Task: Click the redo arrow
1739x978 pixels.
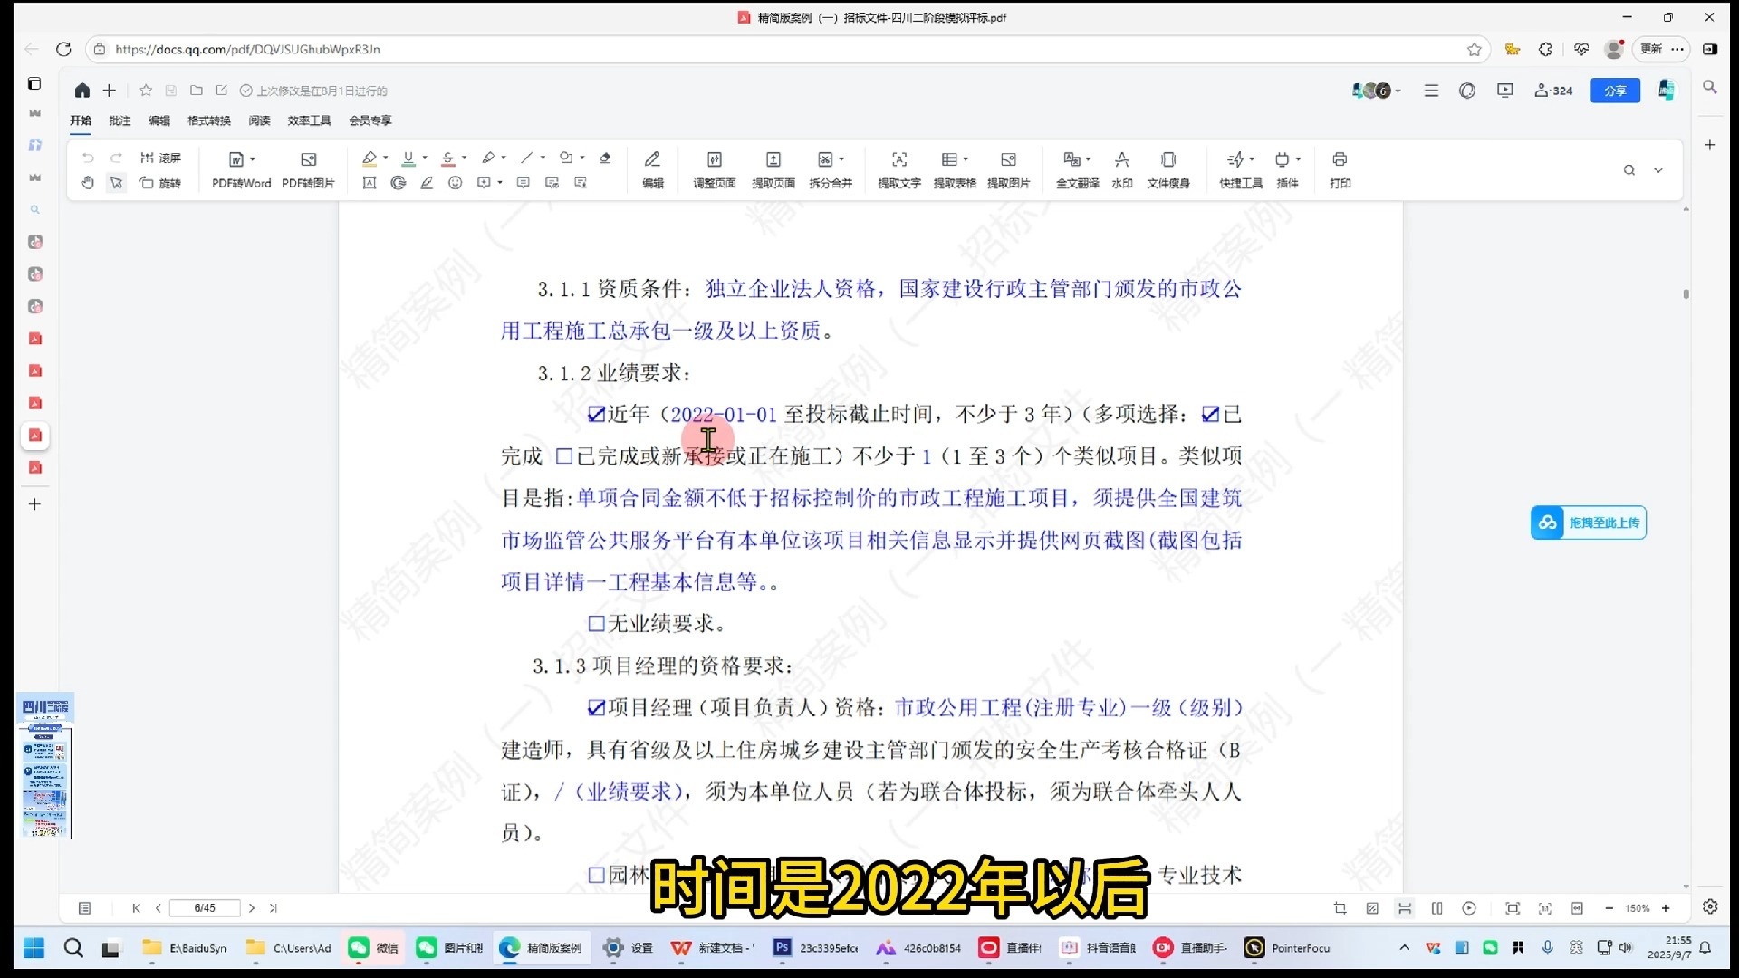Action: tap(116, 158)
